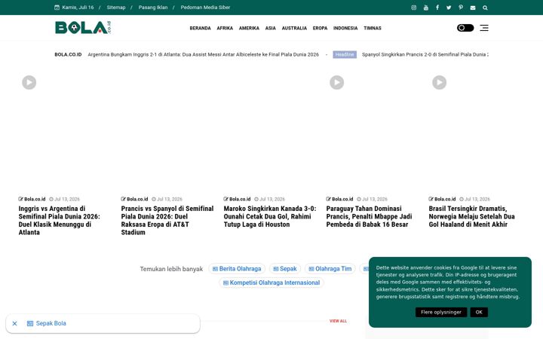The height and width of the screenshot is (339, 543).
Task: Click the BOLA.co.id logo
Action: click(x=83, y=27)
